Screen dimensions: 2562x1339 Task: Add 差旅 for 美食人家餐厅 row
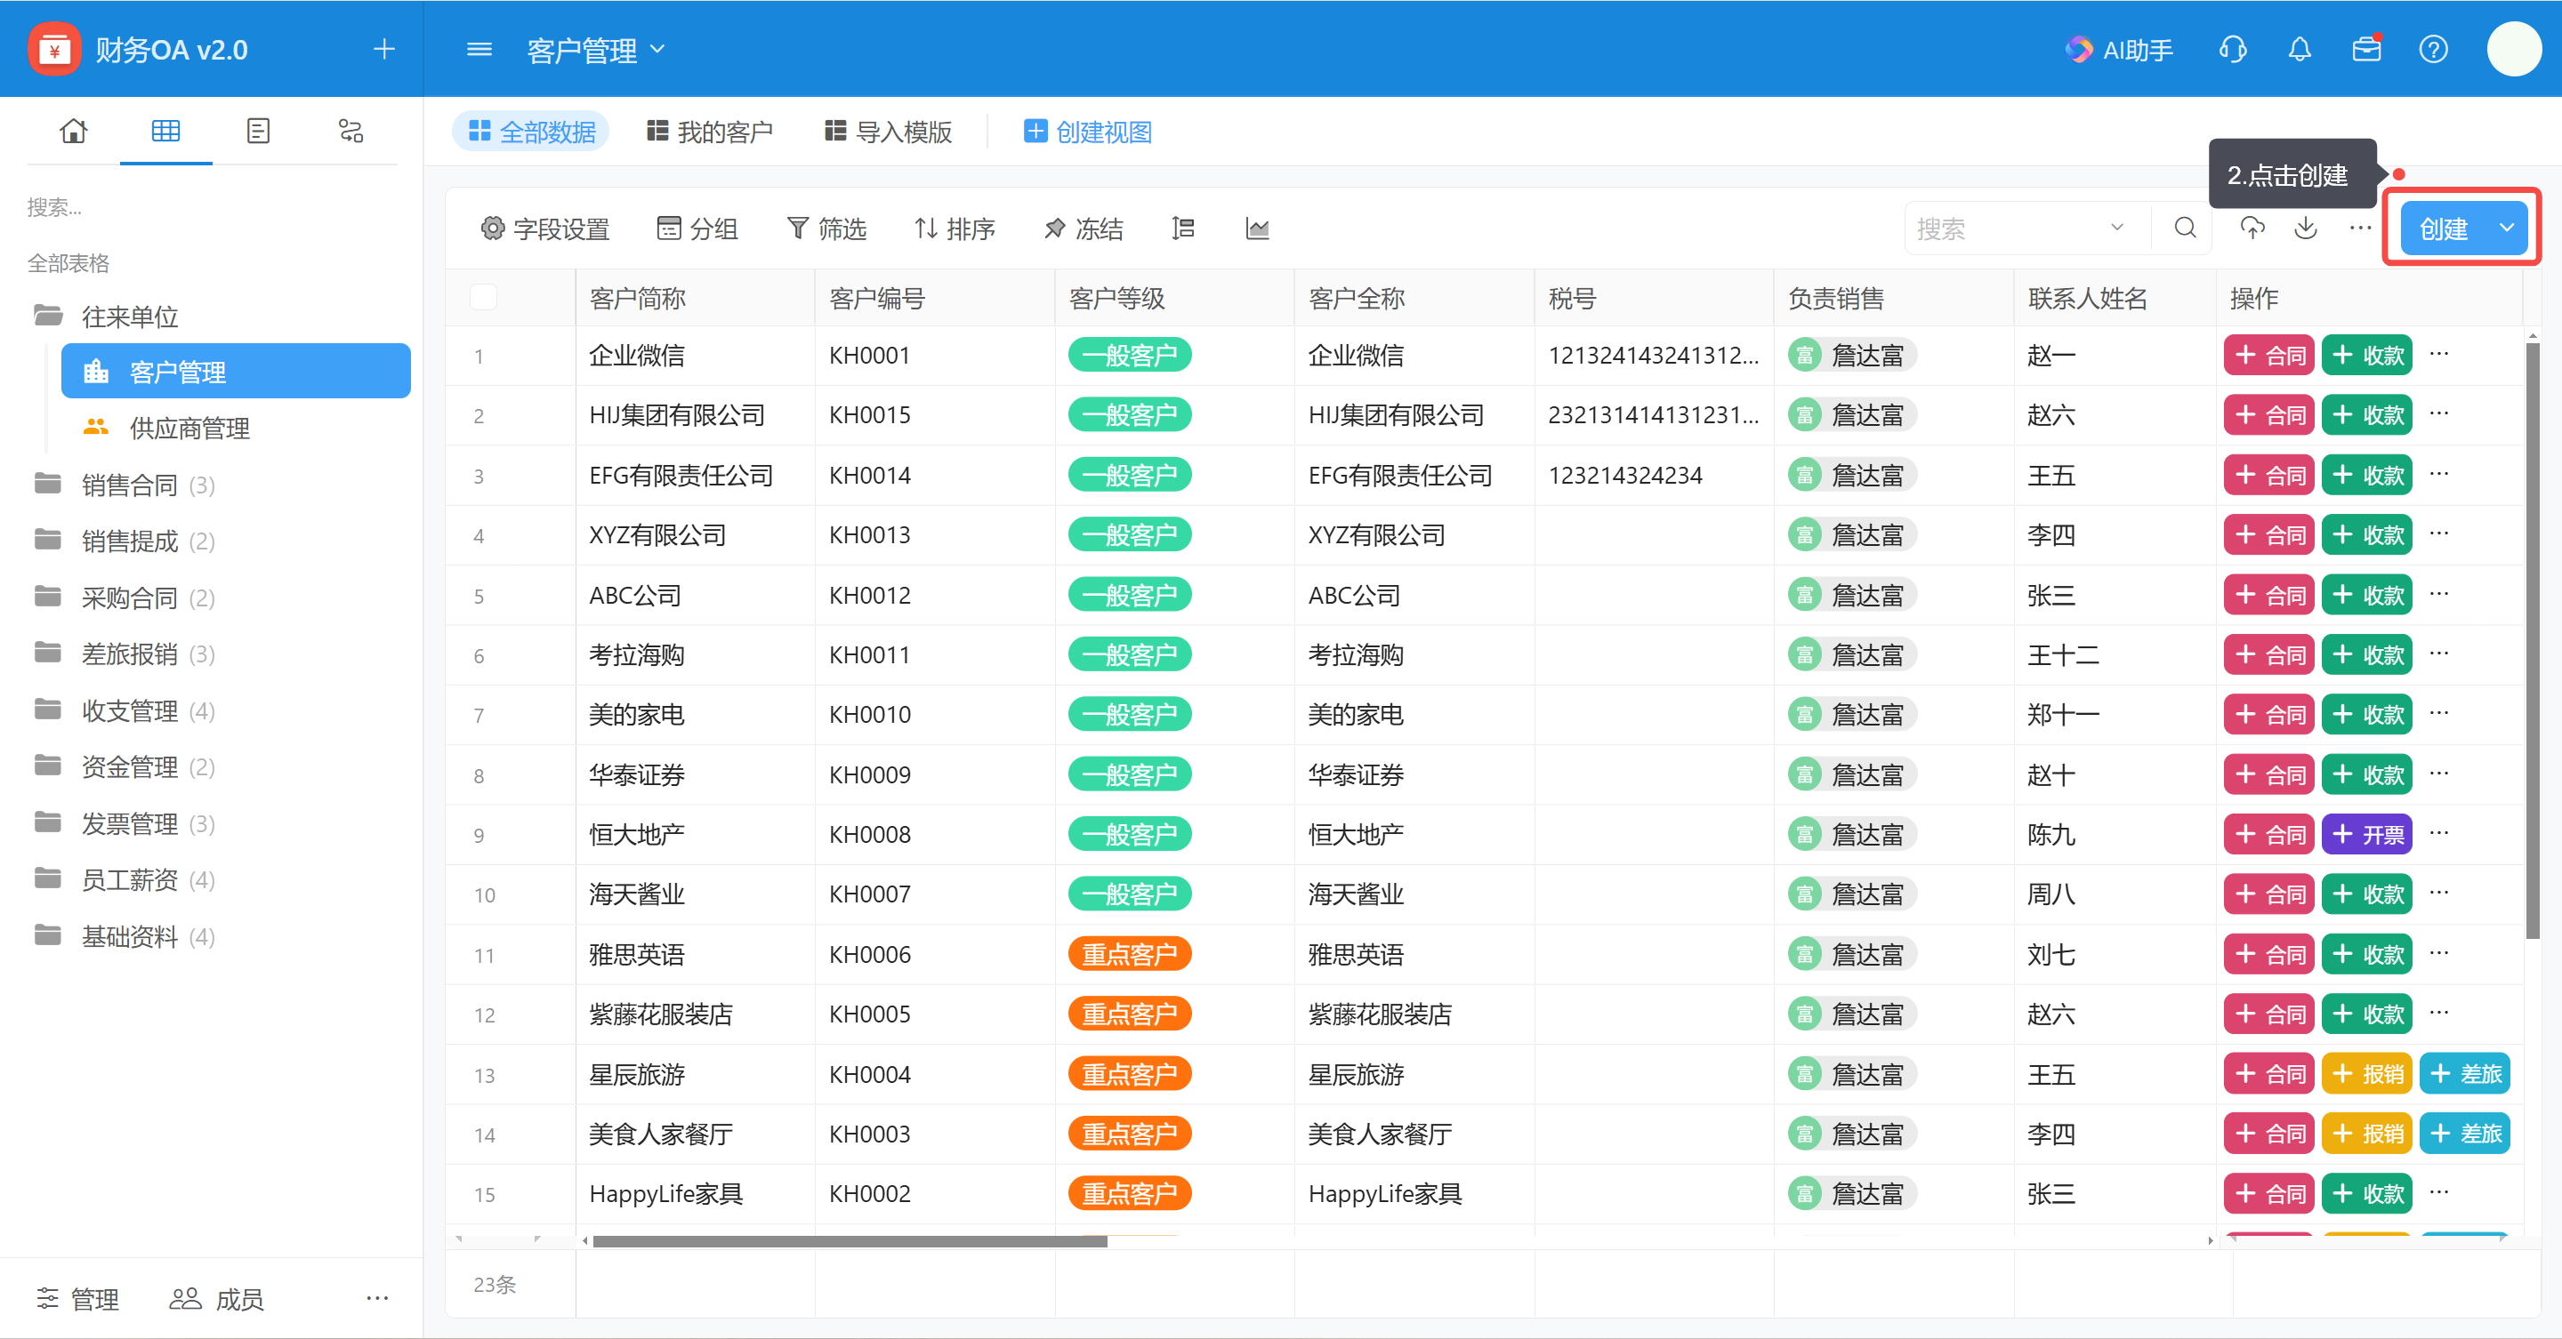point(2464,1134)
